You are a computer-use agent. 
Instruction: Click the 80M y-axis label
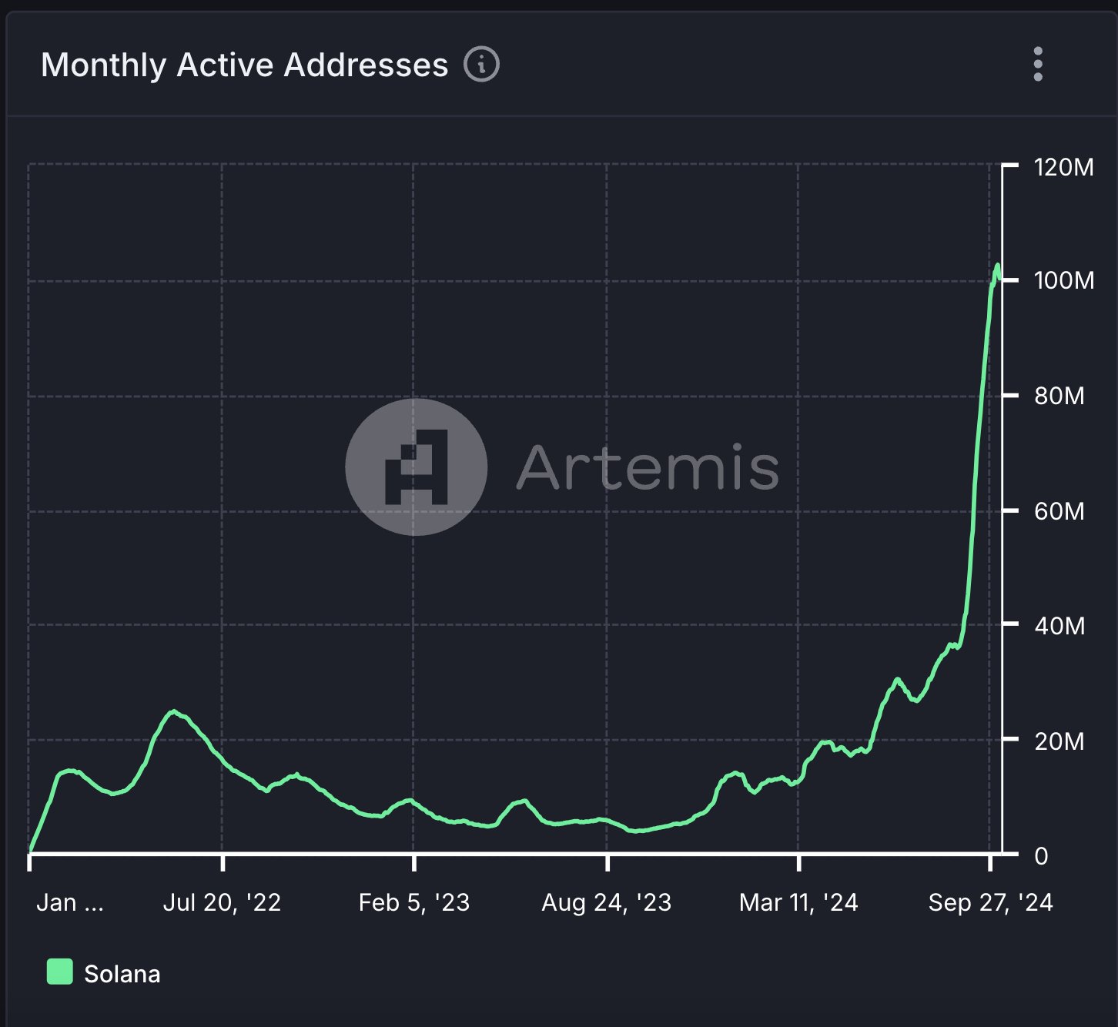(x=1059, y=396)
